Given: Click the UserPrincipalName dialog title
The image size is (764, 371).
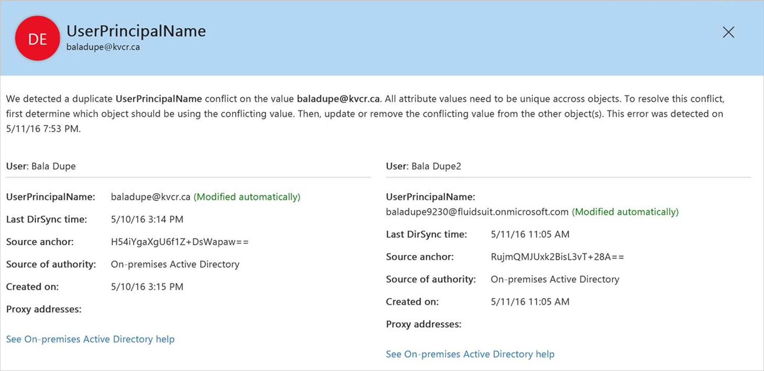Looking at the screenshot, I should pos(136,31).
